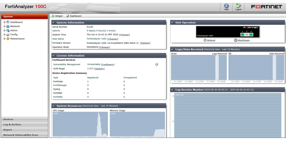Click Update link for Firmware Version

point(145,43)
